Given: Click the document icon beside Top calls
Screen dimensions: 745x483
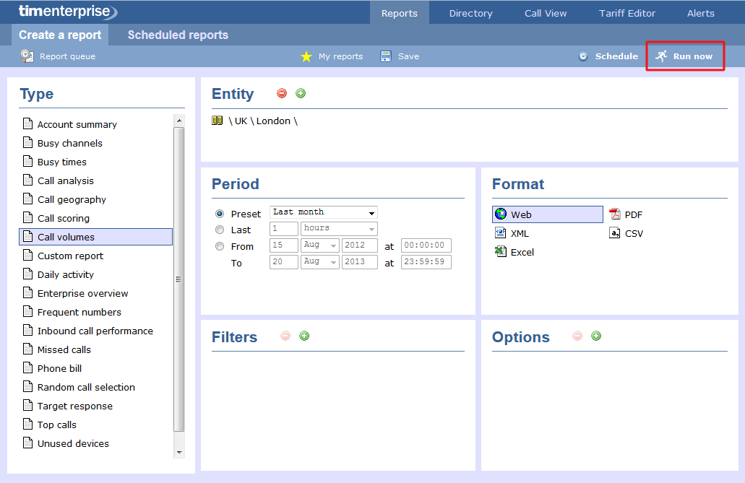Looking at the screenshot, I should (x=28, y=424).
